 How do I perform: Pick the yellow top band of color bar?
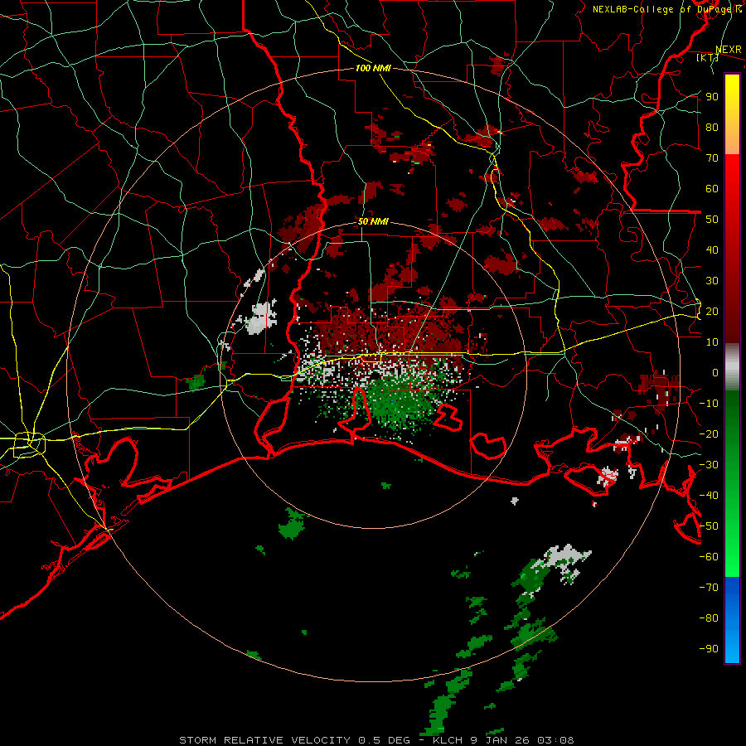732,114
